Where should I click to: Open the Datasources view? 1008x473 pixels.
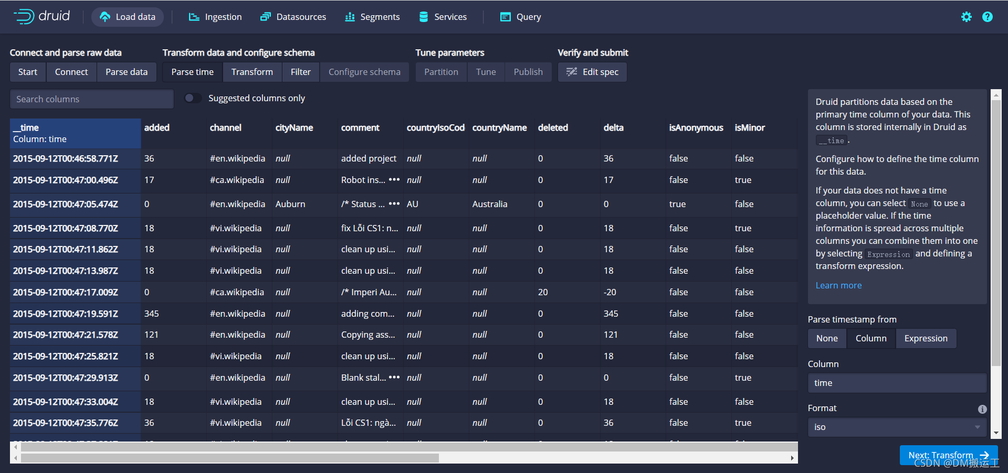tap(293, 17)
